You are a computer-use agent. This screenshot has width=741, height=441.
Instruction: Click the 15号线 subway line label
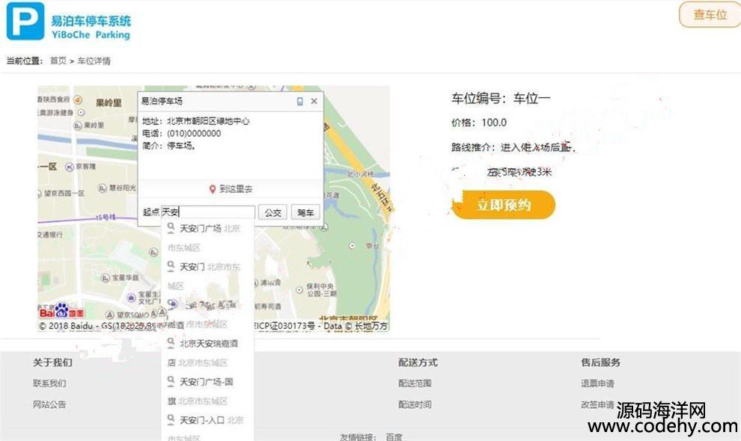point(106,218)
